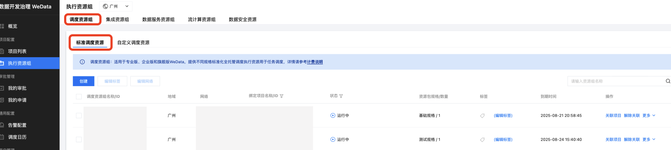Switch to the 自定义调度资源 tab
This screenshot has height=150, width=671.
click(x=133, y=42)
